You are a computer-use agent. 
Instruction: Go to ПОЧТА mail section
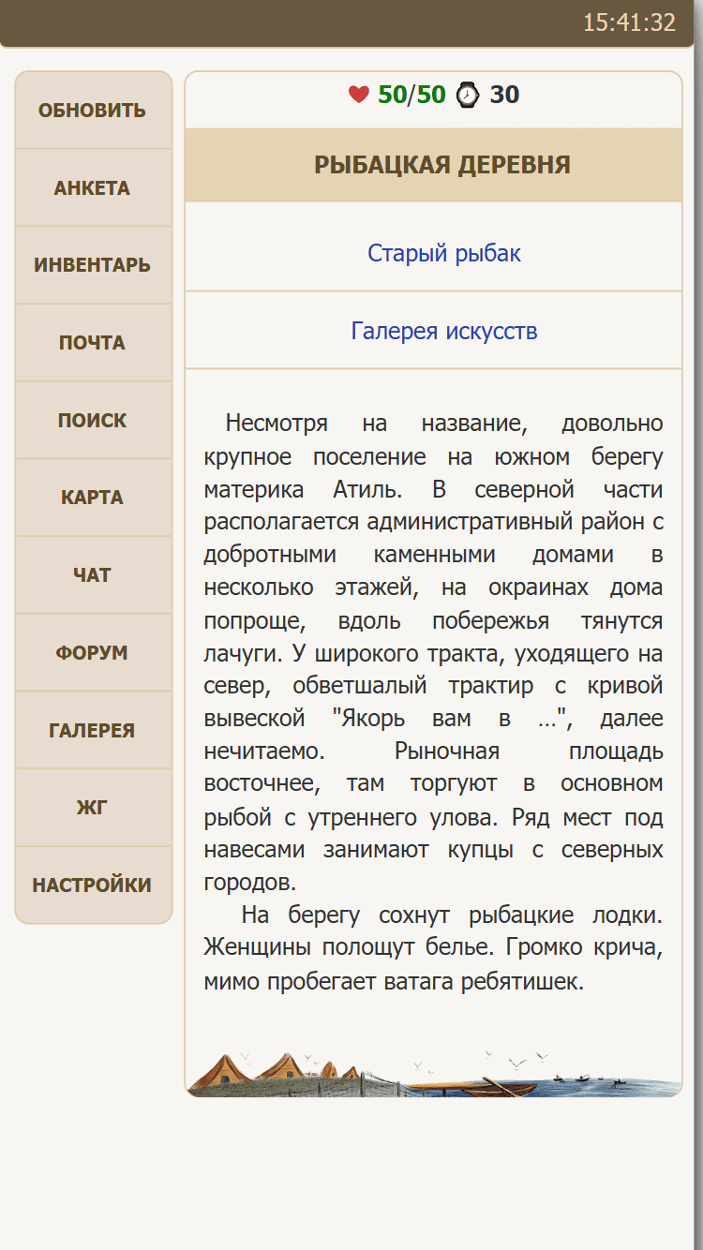tap(93, 343)
